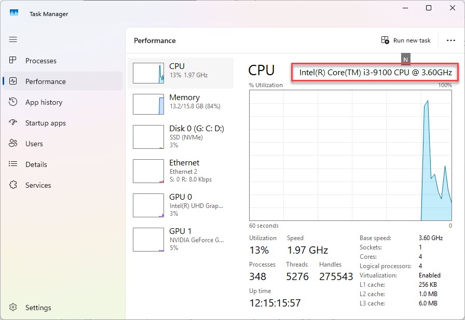Screen dimensions: 465x320
Task: Click the Settings gear icon
Action: point(13,308)
